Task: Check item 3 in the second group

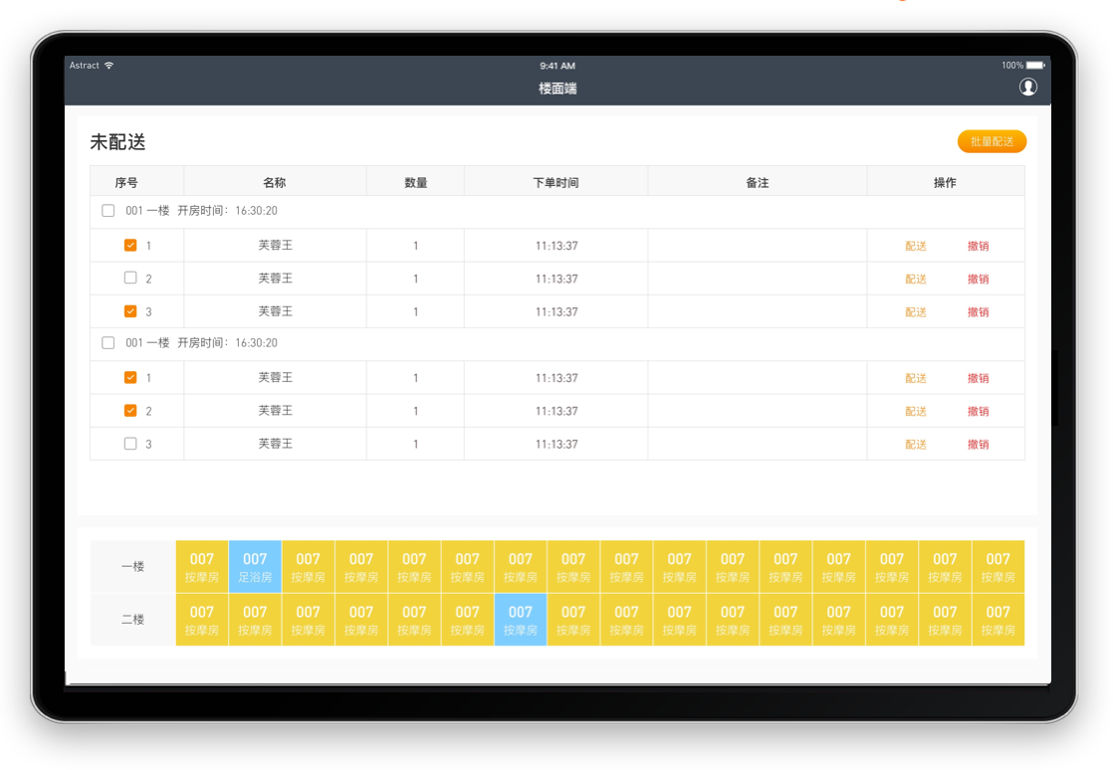Action: [x=130, y=444]
